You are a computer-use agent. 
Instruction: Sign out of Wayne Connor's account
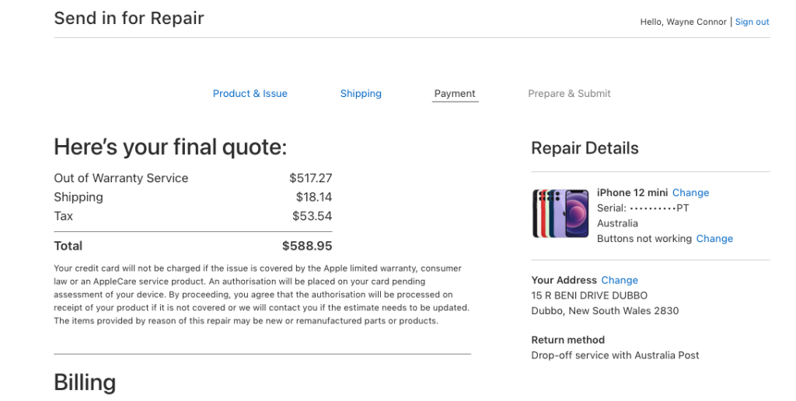[752, 22]
